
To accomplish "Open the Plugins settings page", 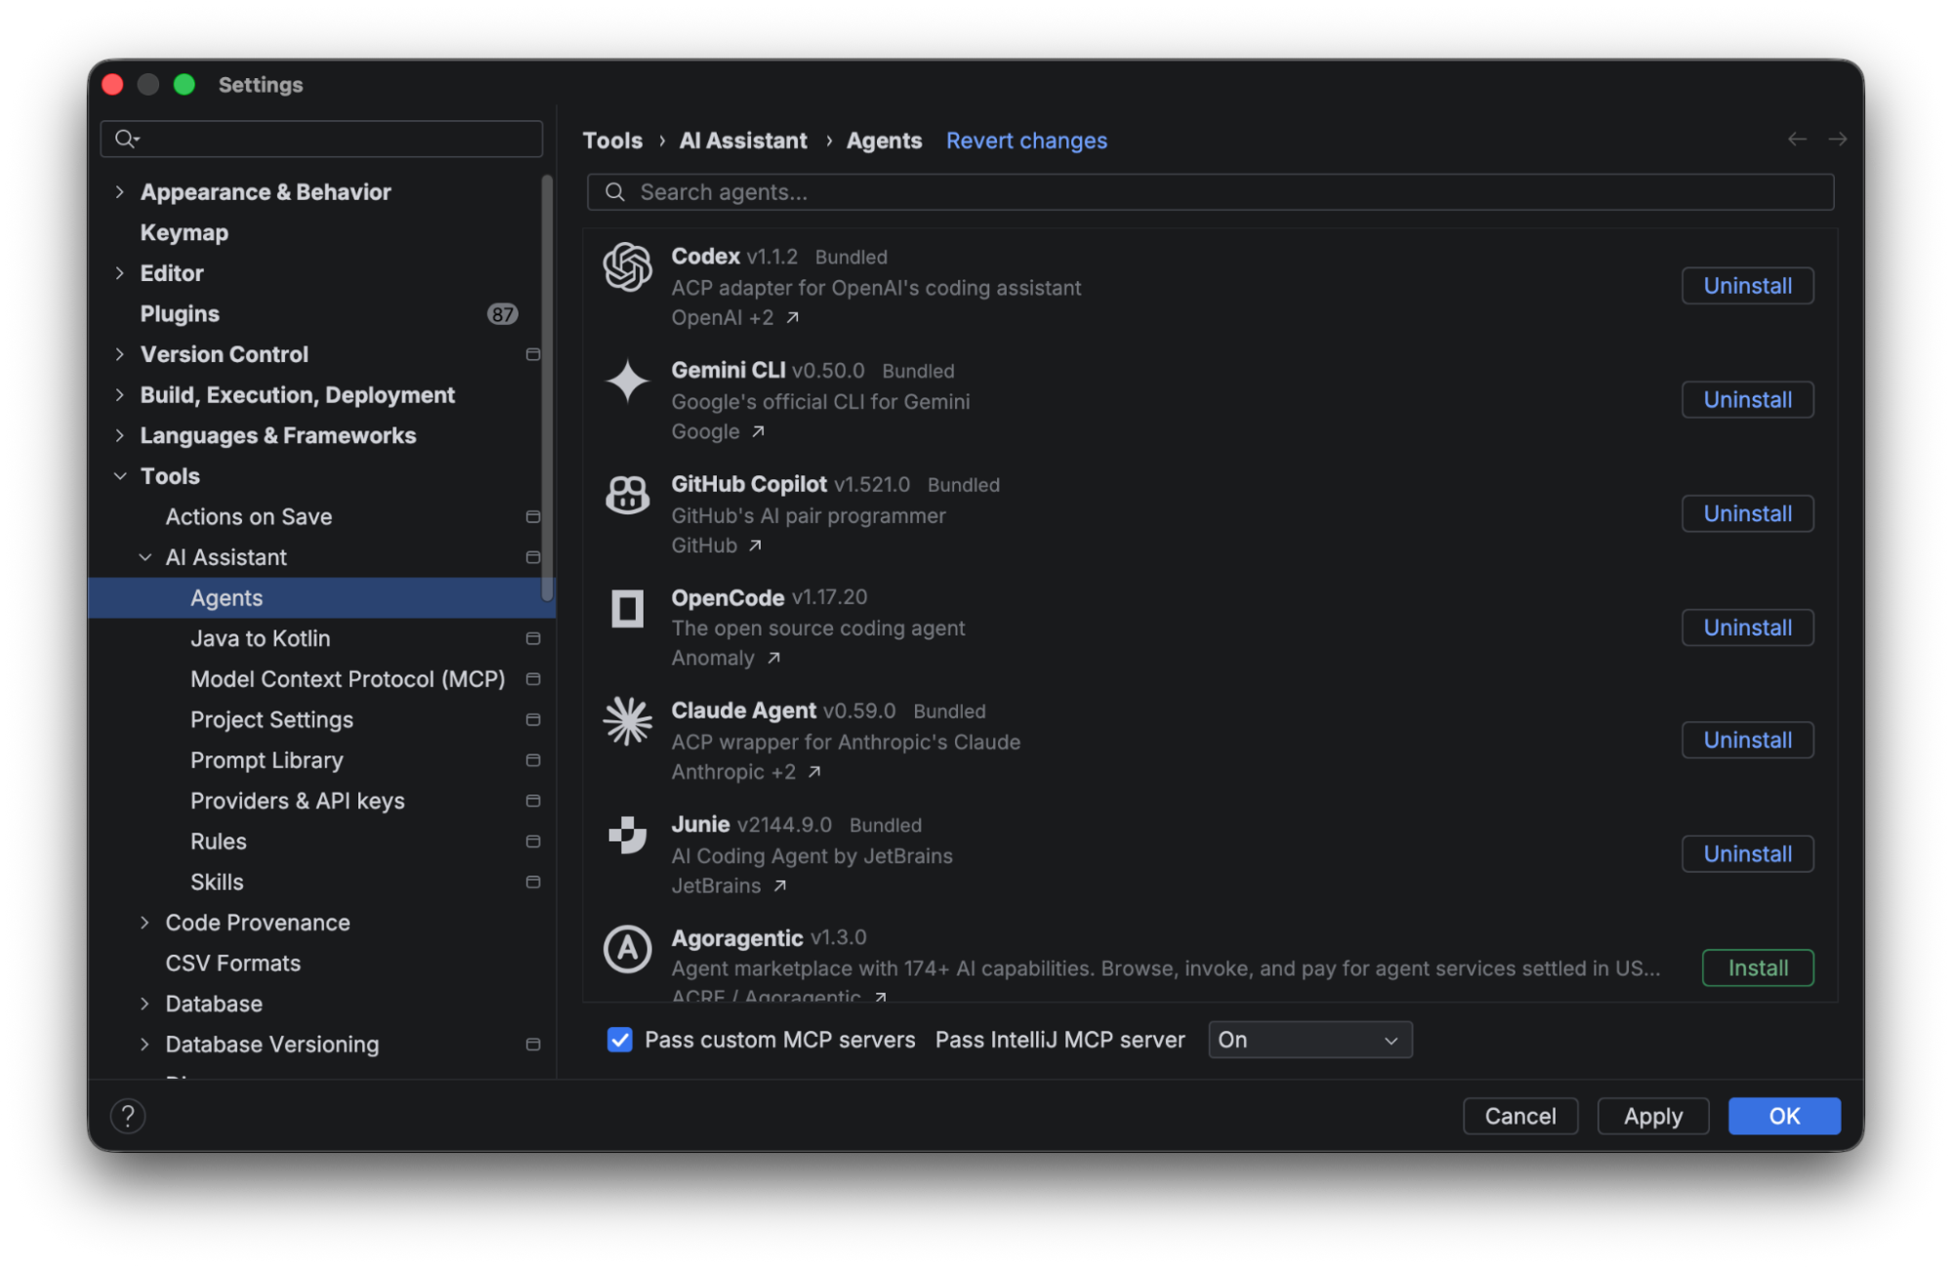I will coord(180,313).
